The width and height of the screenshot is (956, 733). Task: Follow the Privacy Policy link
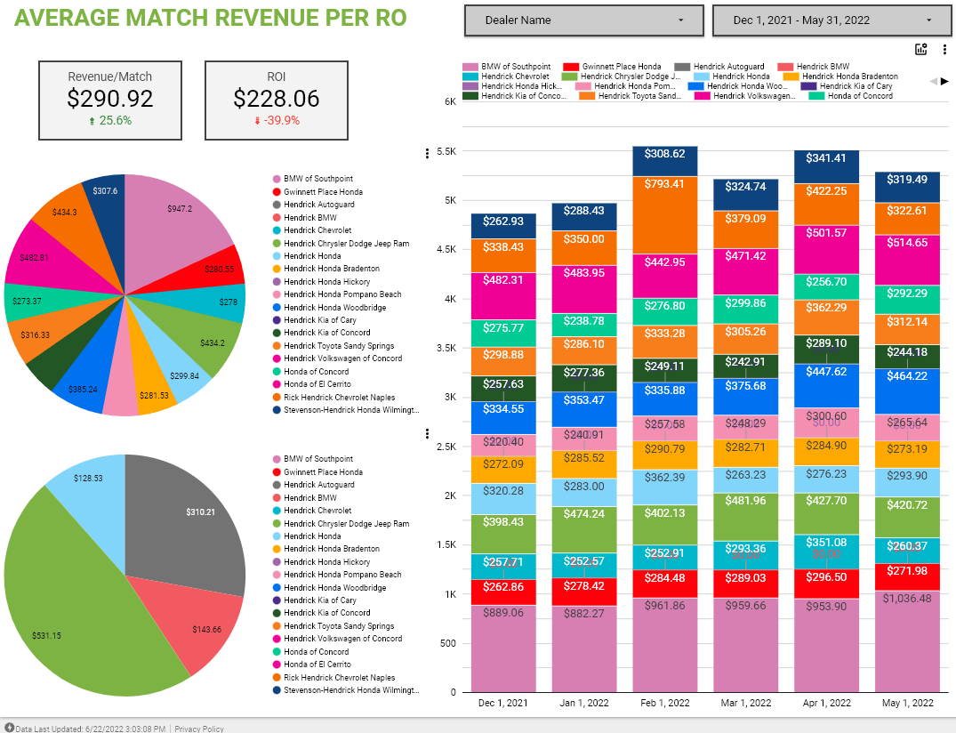point(199,729)
